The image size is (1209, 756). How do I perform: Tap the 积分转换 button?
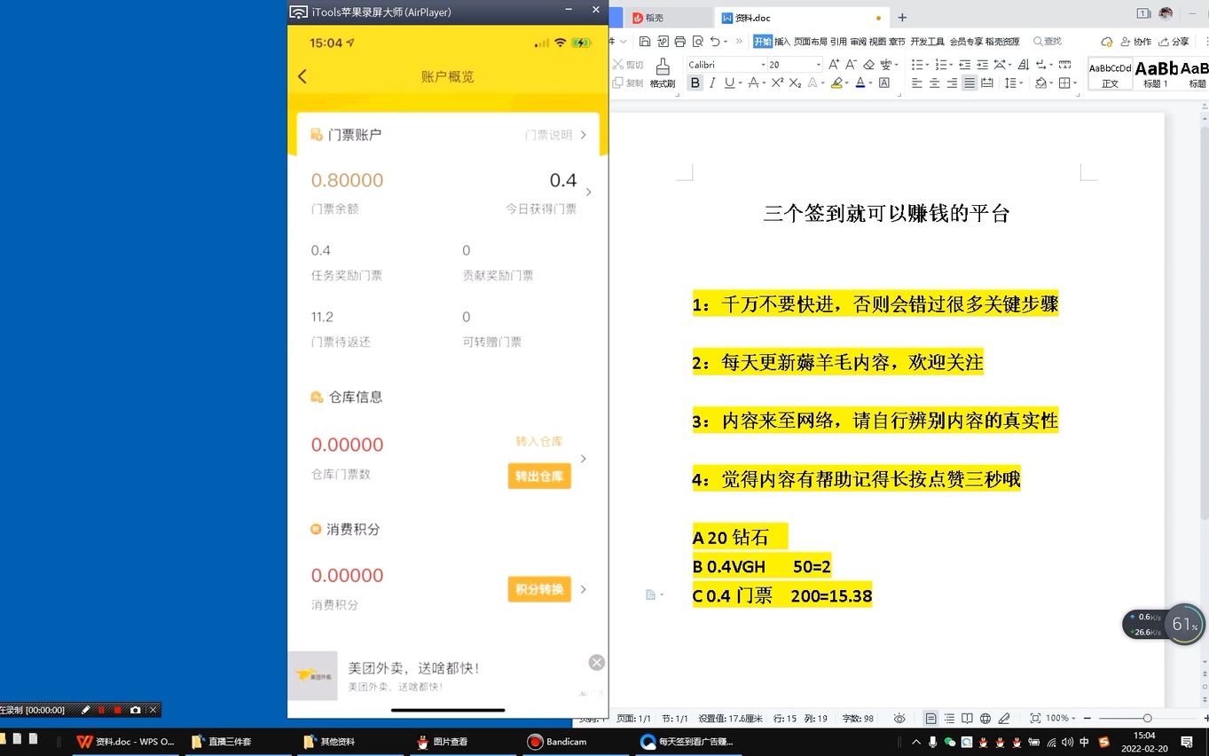pyautogui.click(x=539, y=589)
